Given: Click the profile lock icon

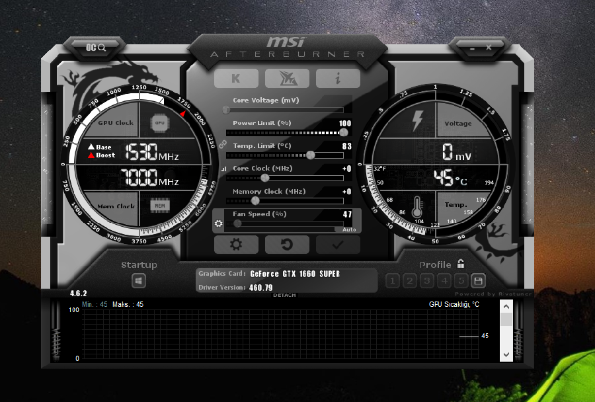Looking at the screenshot, I should point(461,263).
